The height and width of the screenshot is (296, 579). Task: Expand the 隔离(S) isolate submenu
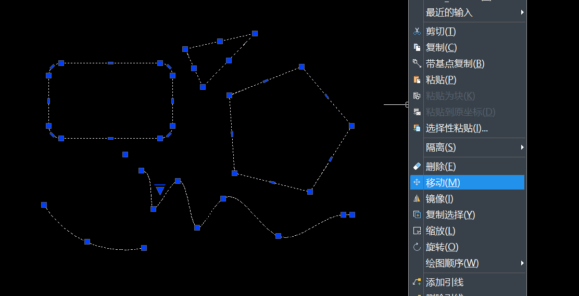click(x=468, y=147)
